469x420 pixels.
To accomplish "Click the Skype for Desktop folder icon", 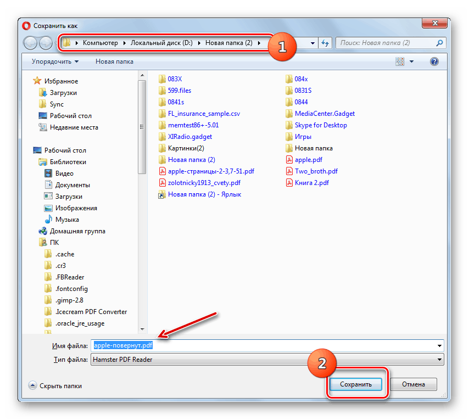I will click(x=289, y=125).
